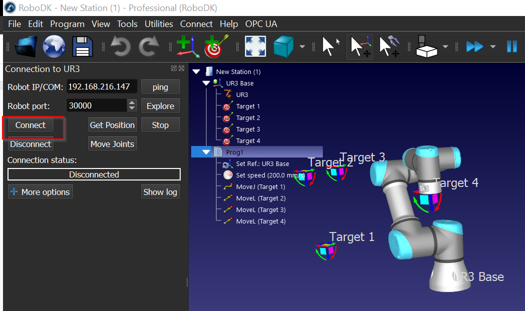Open the View menu

[x=101, y=24]
